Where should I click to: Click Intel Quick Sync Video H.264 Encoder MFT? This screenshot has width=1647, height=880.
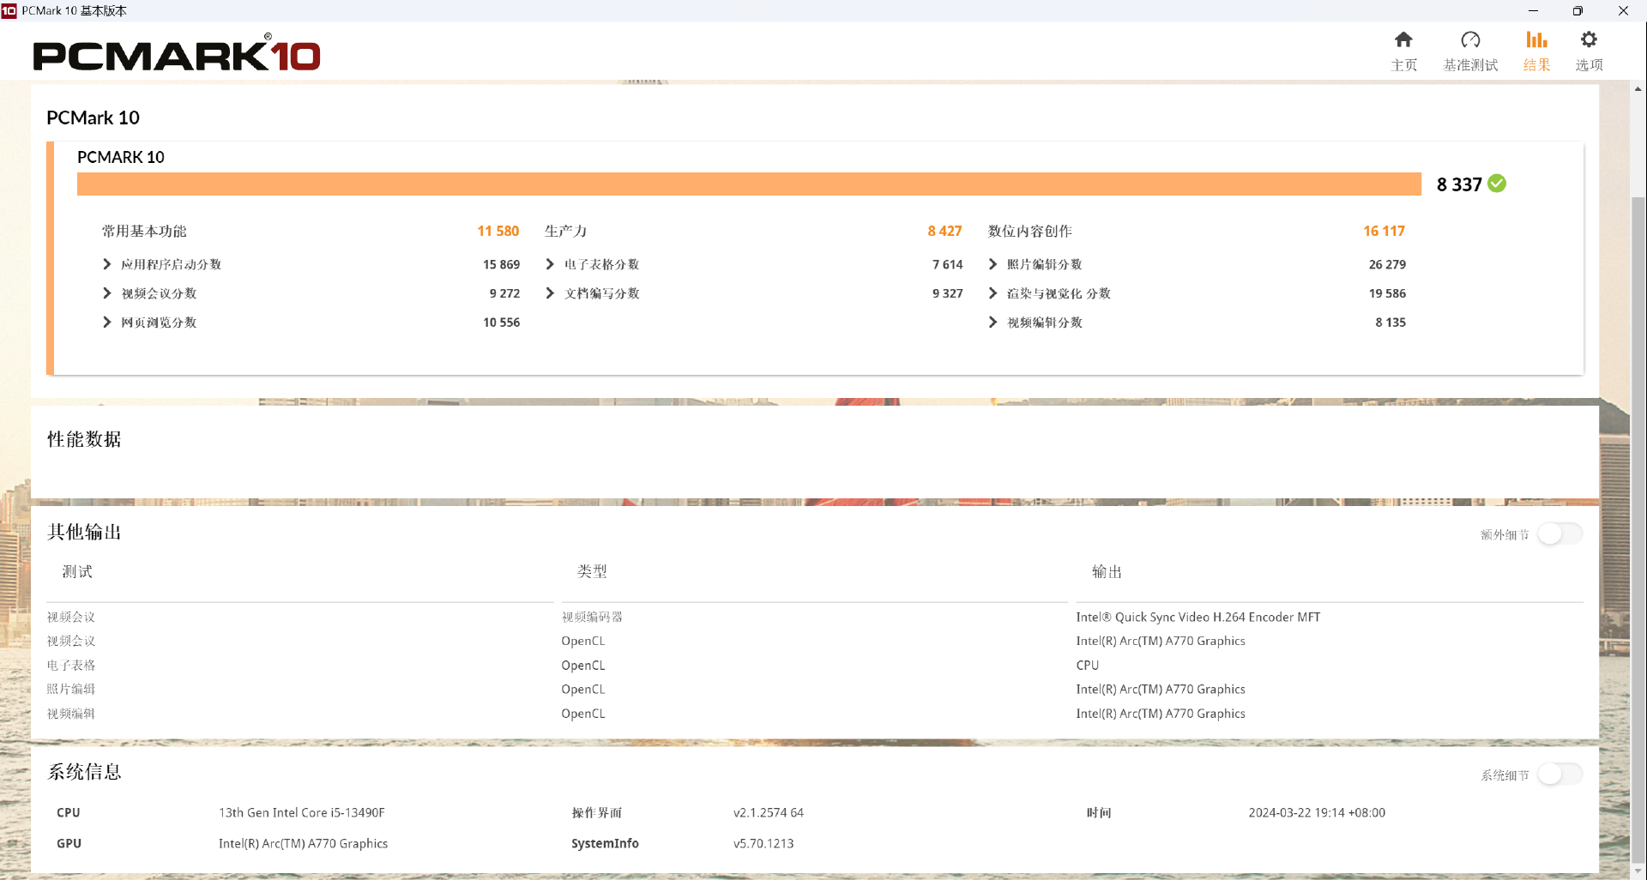tap(1198, 617)
